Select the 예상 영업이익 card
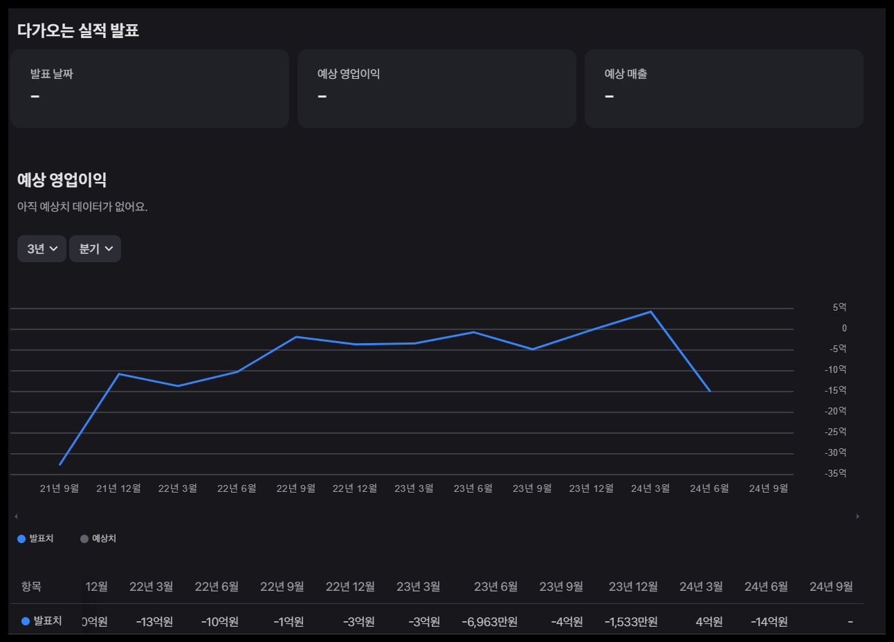 (x=437, y=89)
